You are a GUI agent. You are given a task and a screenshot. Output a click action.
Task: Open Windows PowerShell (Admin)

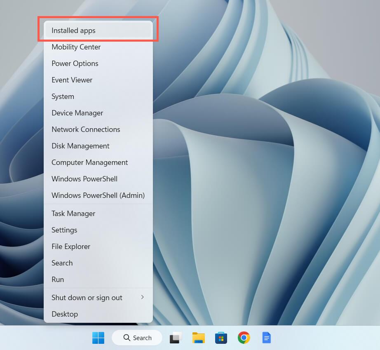point(98,195)
